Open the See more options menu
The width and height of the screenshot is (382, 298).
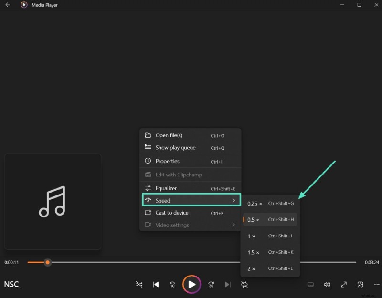376,284
